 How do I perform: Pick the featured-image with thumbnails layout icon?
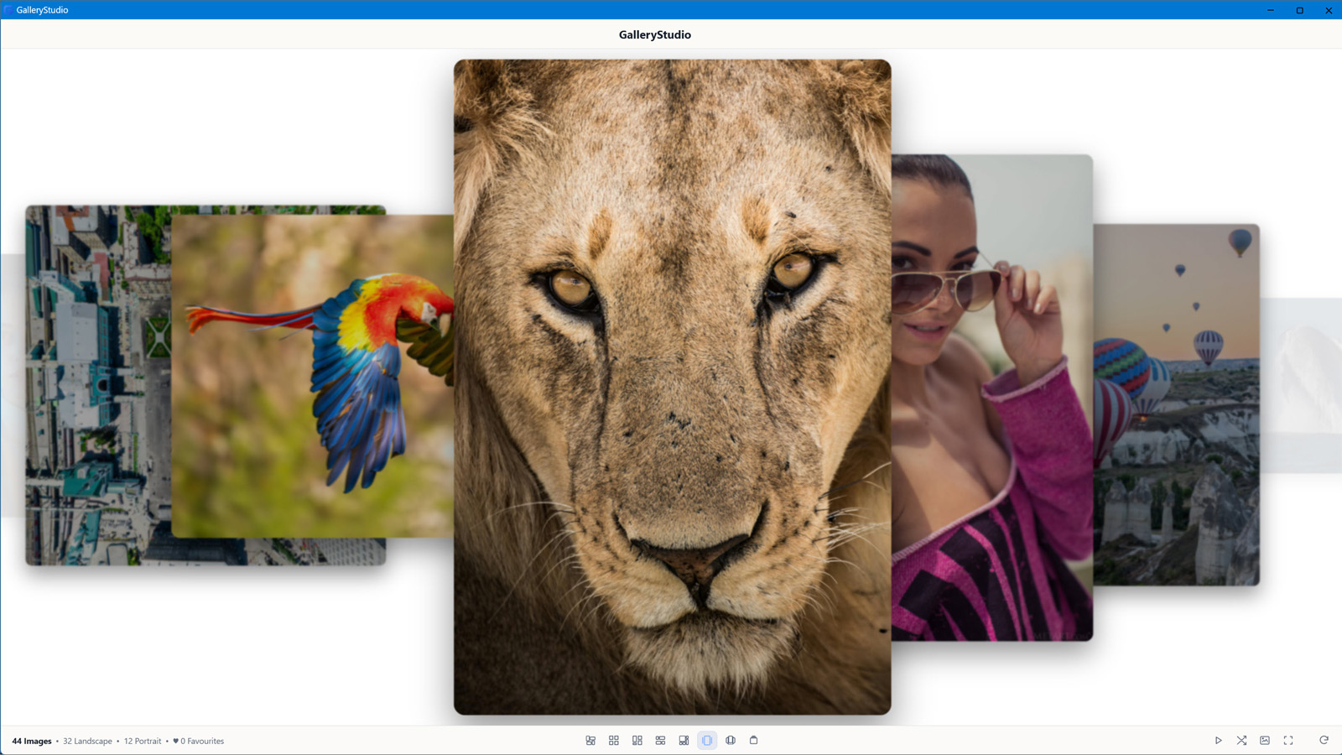click(684, 741)
